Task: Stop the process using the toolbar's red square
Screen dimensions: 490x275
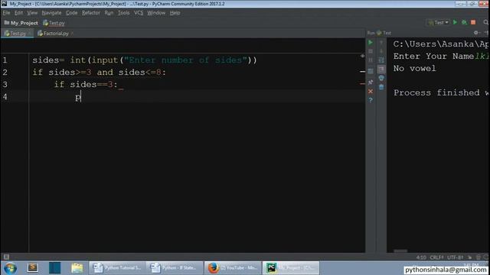Action: [473, 22]
